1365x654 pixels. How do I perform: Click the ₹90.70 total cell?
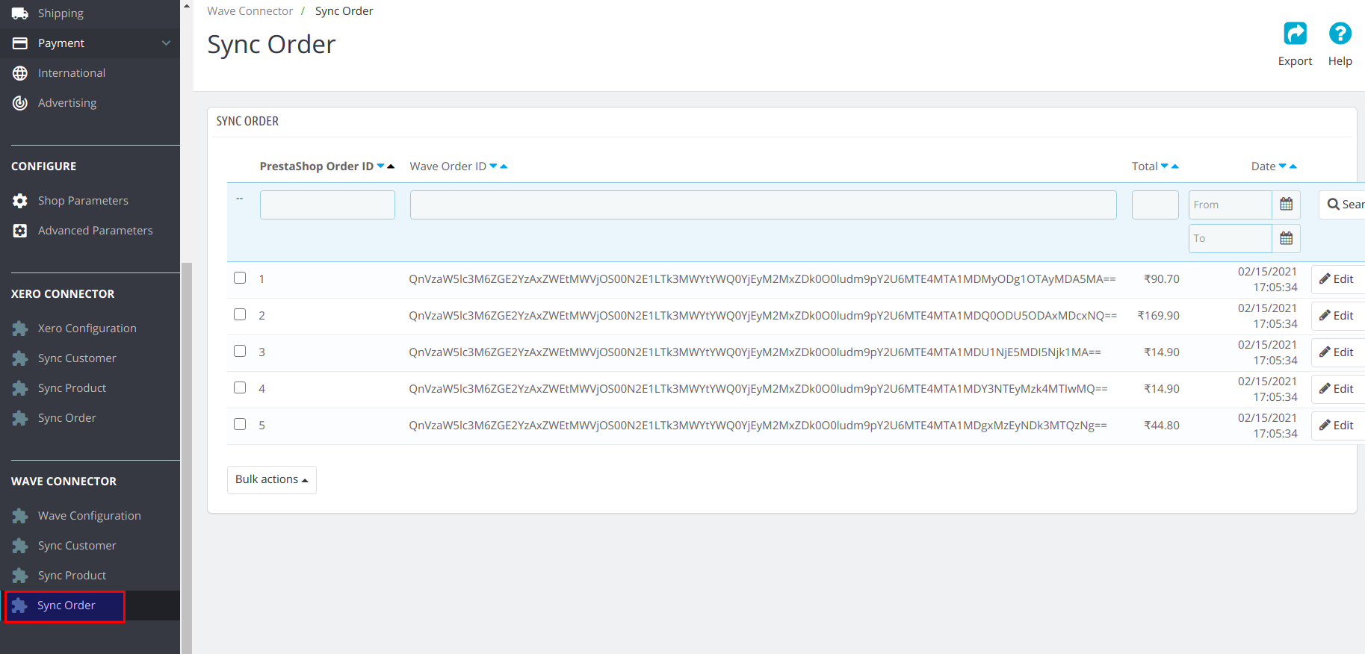tap(1162, 279)
